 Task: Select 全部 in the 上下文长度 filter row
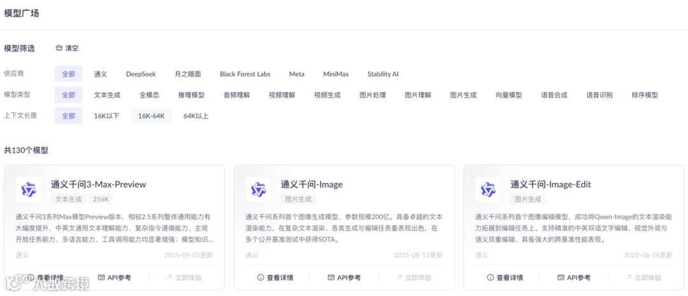[x=68, y=116]
